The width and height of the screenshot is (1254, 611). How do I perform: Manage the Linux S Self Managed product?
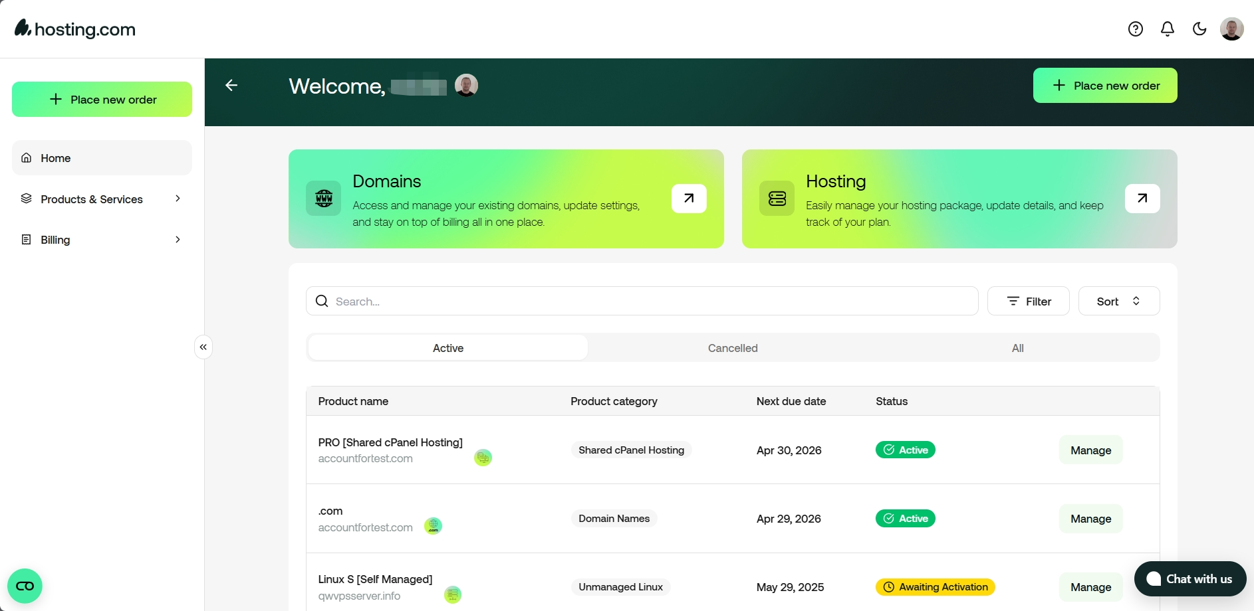[x=1091, y=587]
